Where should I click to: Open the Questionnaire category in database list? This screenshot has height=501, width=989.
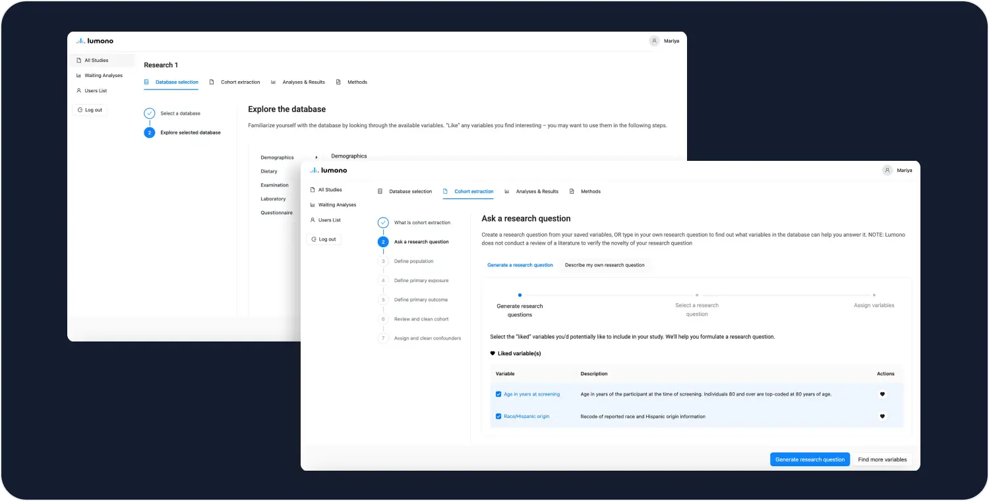pyautogui.click(x=276, y=213)
